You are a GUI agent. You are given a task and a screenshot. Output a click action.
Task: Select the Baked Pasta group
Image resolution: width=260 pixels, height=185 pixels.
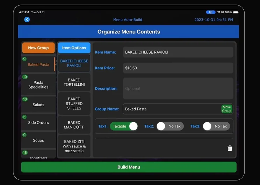[x=38, y=64]
